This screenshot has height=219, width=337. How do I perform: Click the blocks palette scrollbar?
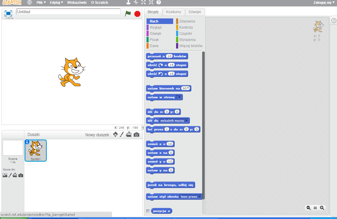[203, 125]
